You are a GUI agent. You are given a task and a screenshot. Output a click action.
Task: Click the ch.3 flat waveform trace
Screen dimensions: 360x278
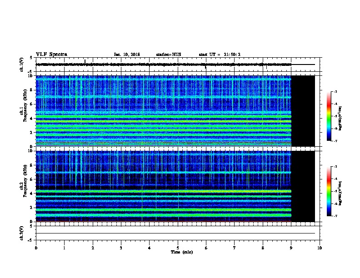tap(175, 233)
